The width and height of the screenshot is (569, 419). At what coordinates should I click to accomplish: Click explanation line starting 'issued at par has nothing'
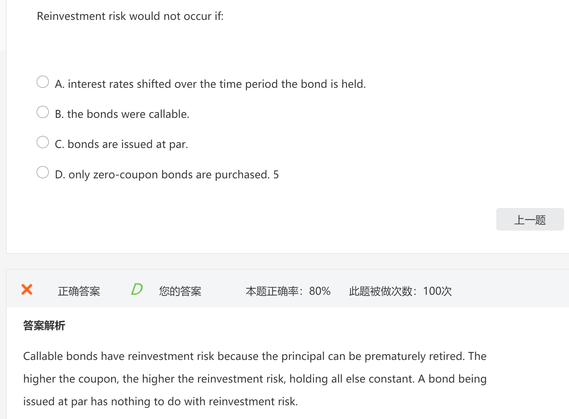click(160, 401)
